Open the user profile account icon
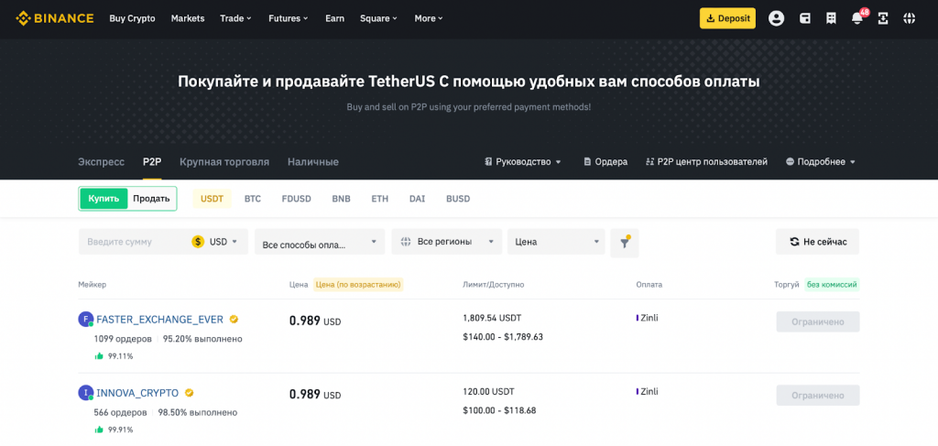The width and height of the screenshot is (938, 446). 777,18
